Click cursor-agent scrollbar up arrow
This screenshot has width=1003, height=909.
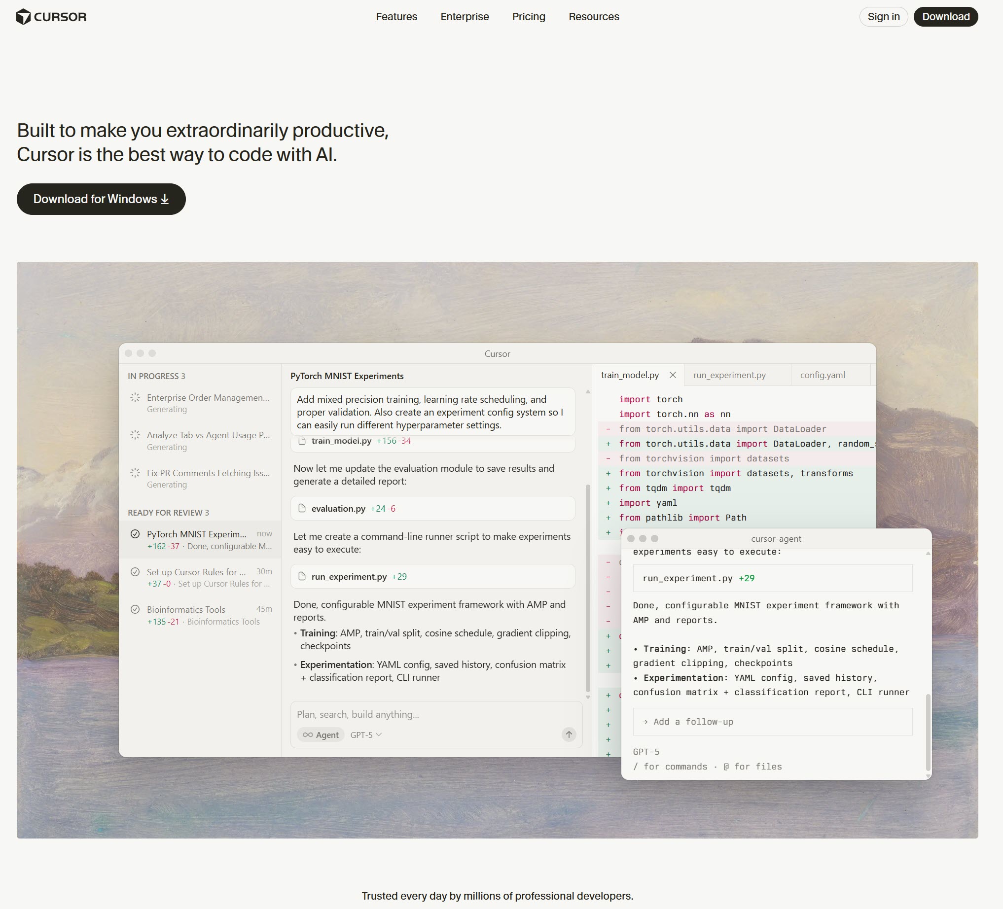[928, 553]
